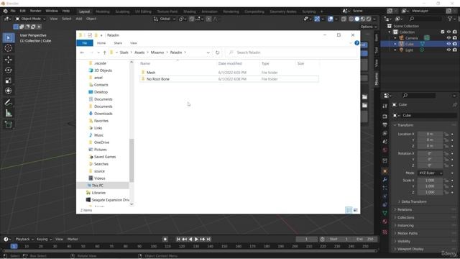This screenshot has height=259, width=460.
Task: Toggle Camera visibility eye in outliner
Action: click(448, 38)
